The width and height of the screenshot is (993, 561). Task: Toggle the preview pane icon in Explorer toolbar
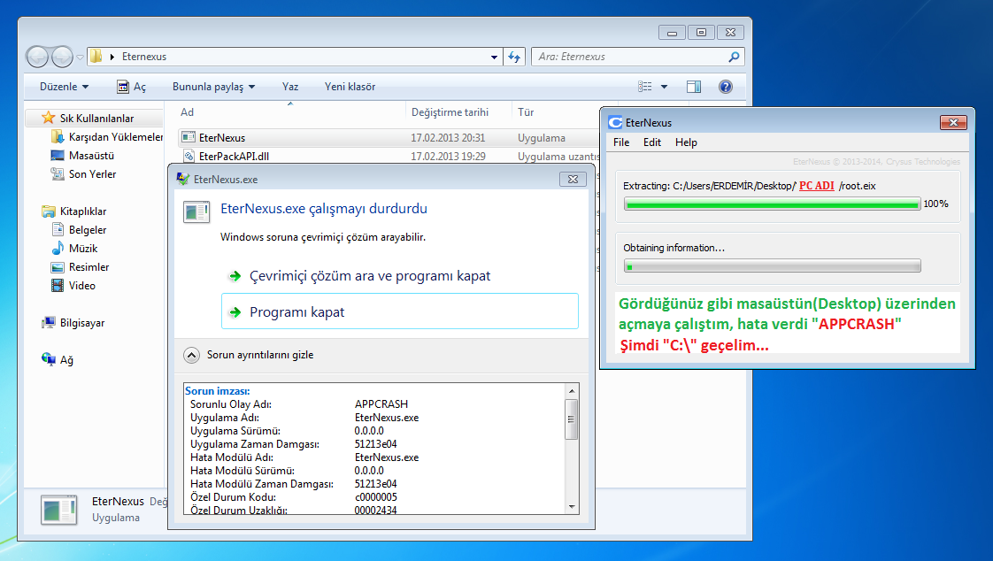pos(694,87)
